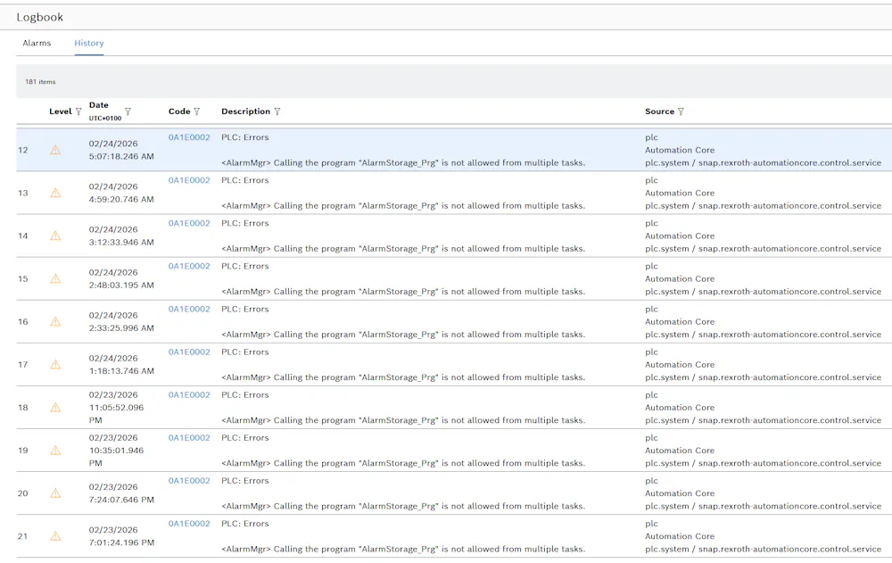Select date cell 5:07:18.246 AM
Image resolution: width=892 pixels, height=563 pixels.
pos(121,150)
